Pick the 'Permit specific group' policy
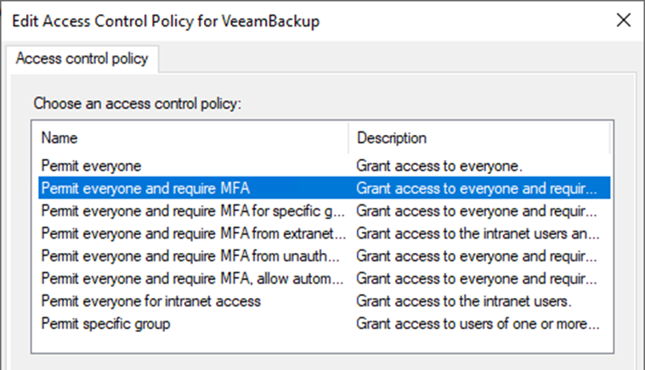 (x=105, y=324)
